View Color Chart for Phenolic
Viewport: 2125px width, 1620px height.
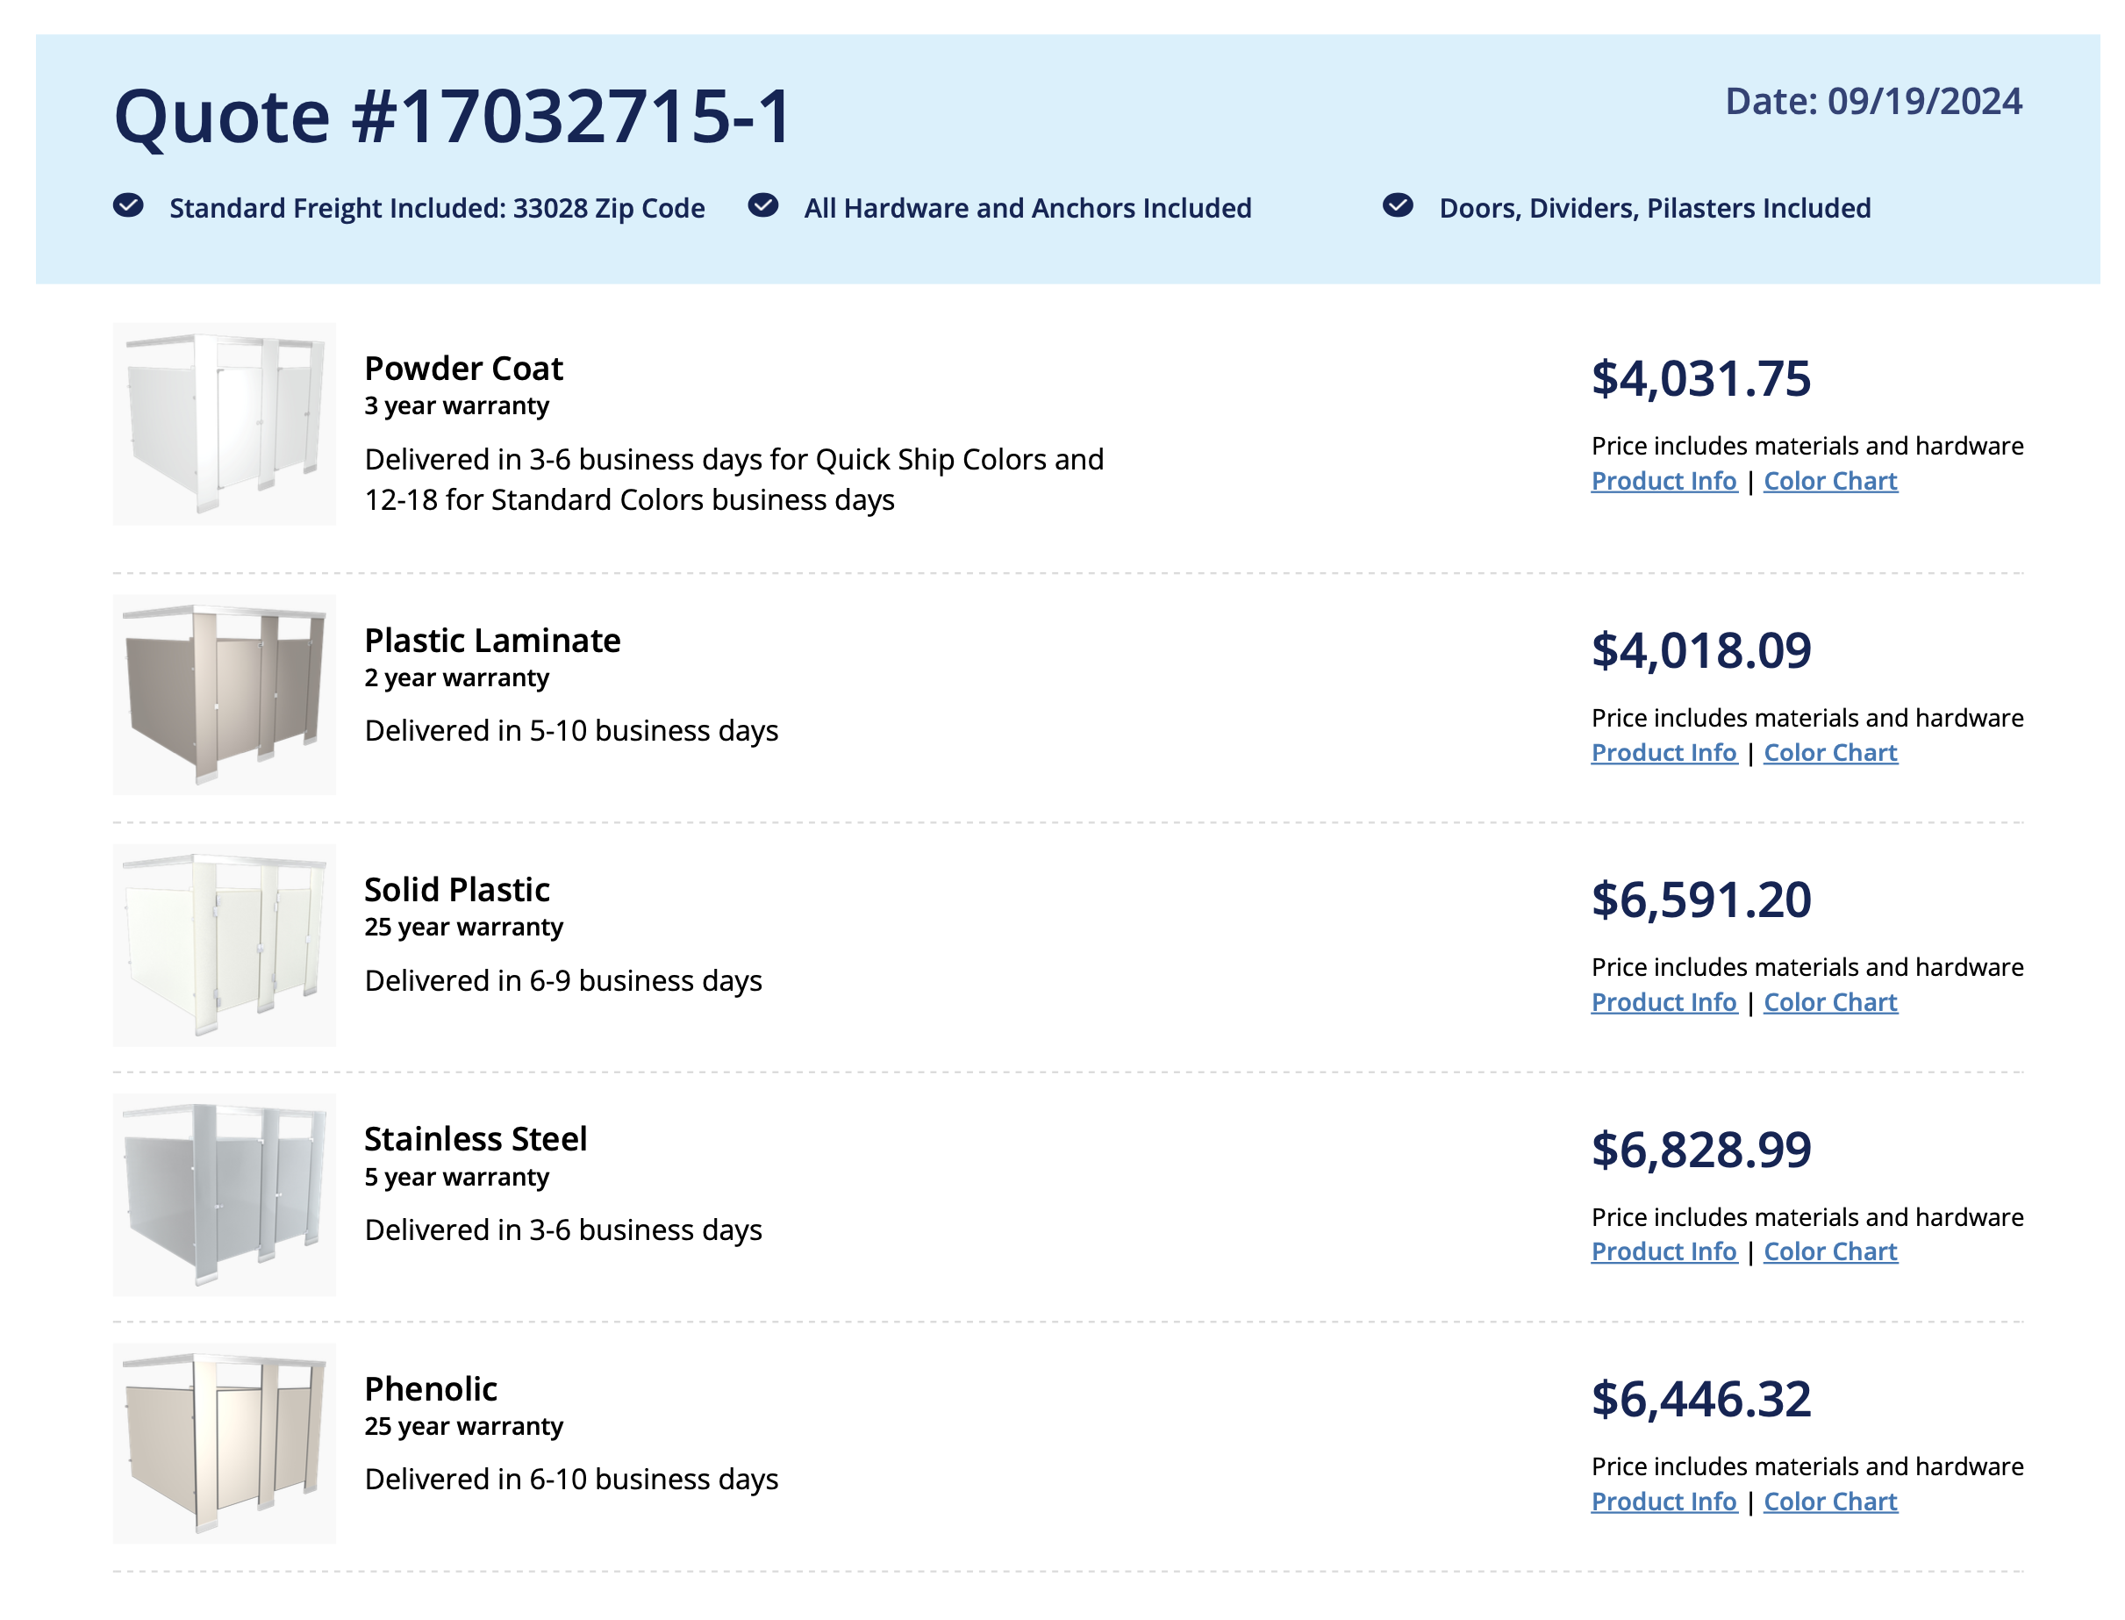coord(1830,1502)
